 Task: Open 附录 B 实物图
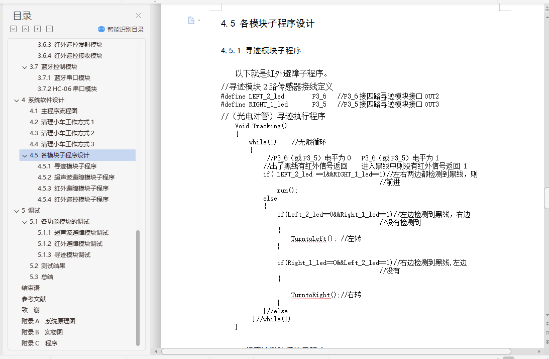pos(42,332)
